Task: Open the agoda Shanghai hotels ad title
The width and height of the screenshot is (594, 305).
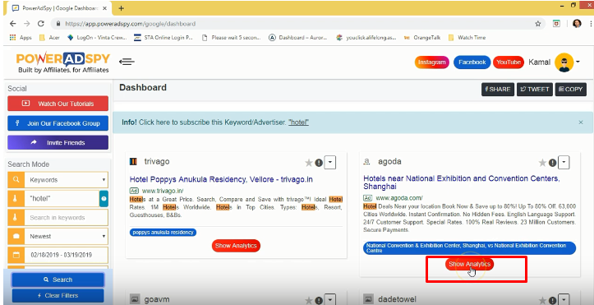Action: coord(462,183)
